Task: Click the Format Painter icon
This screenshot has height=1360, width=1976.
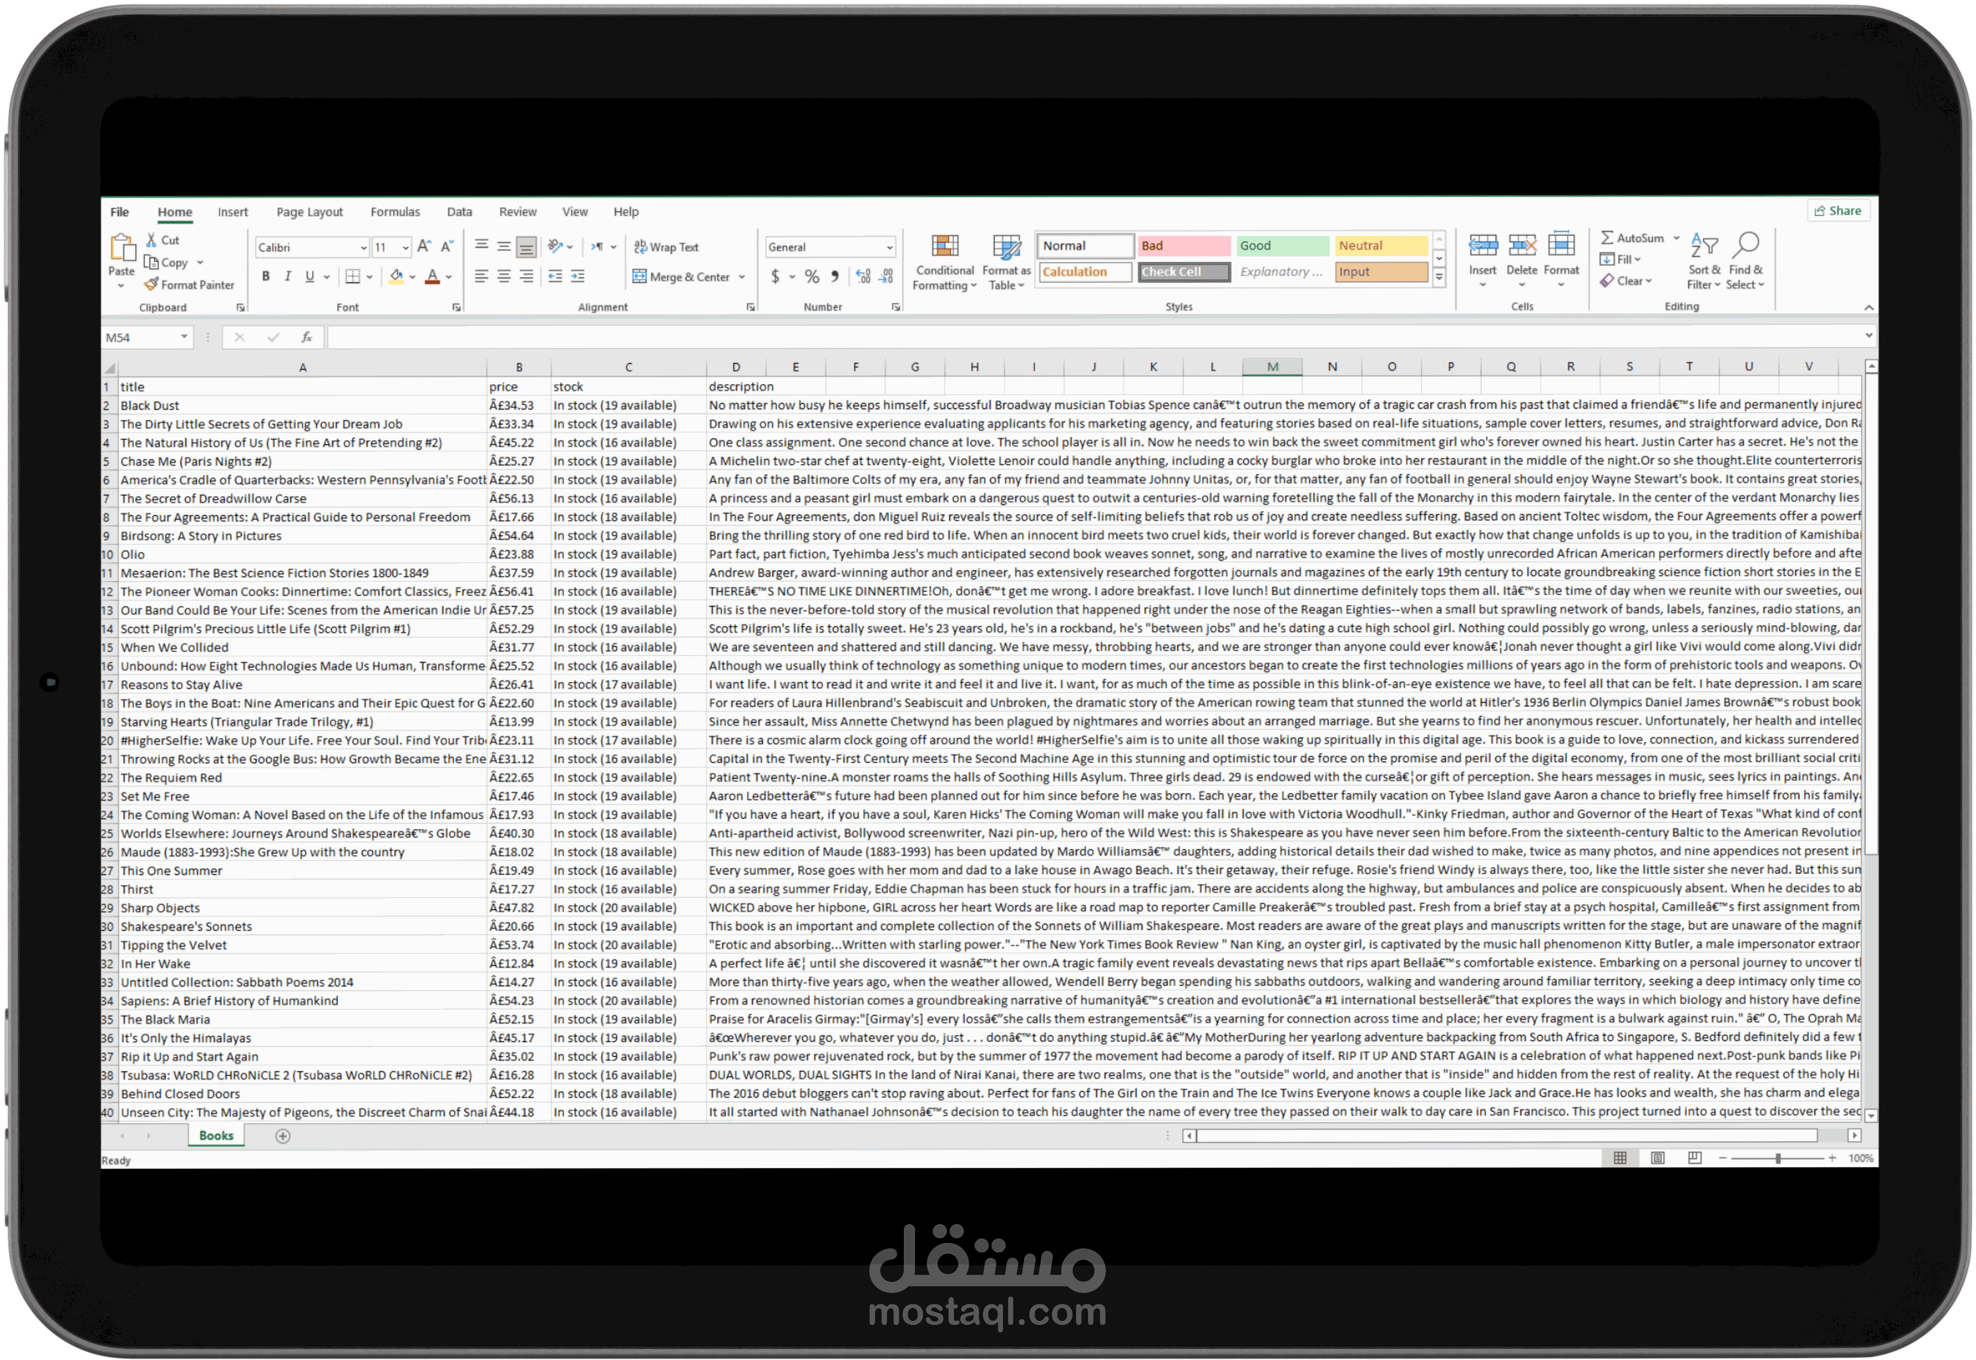Action: (152, 285)
